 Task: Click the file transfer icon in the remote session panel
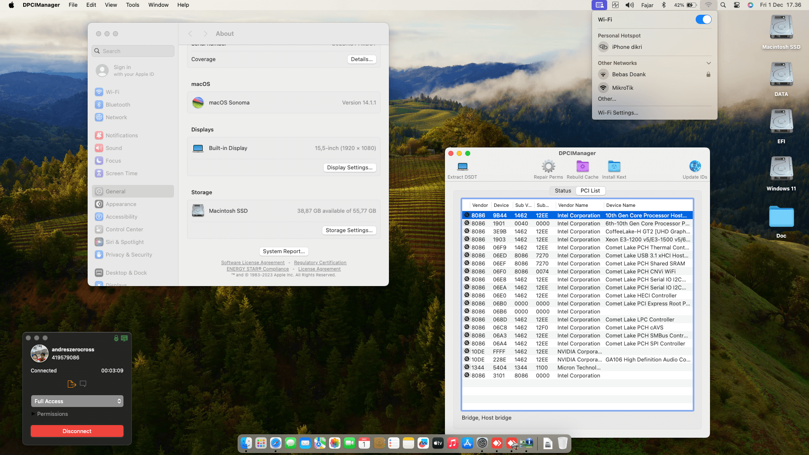coord(72,384)
